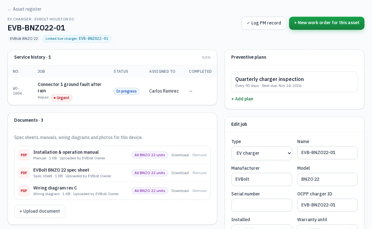The height and width of the screenshot is (229, 372).
Task: Click All BNZO 22 units tag on spec sheet row
Action: 150,173
